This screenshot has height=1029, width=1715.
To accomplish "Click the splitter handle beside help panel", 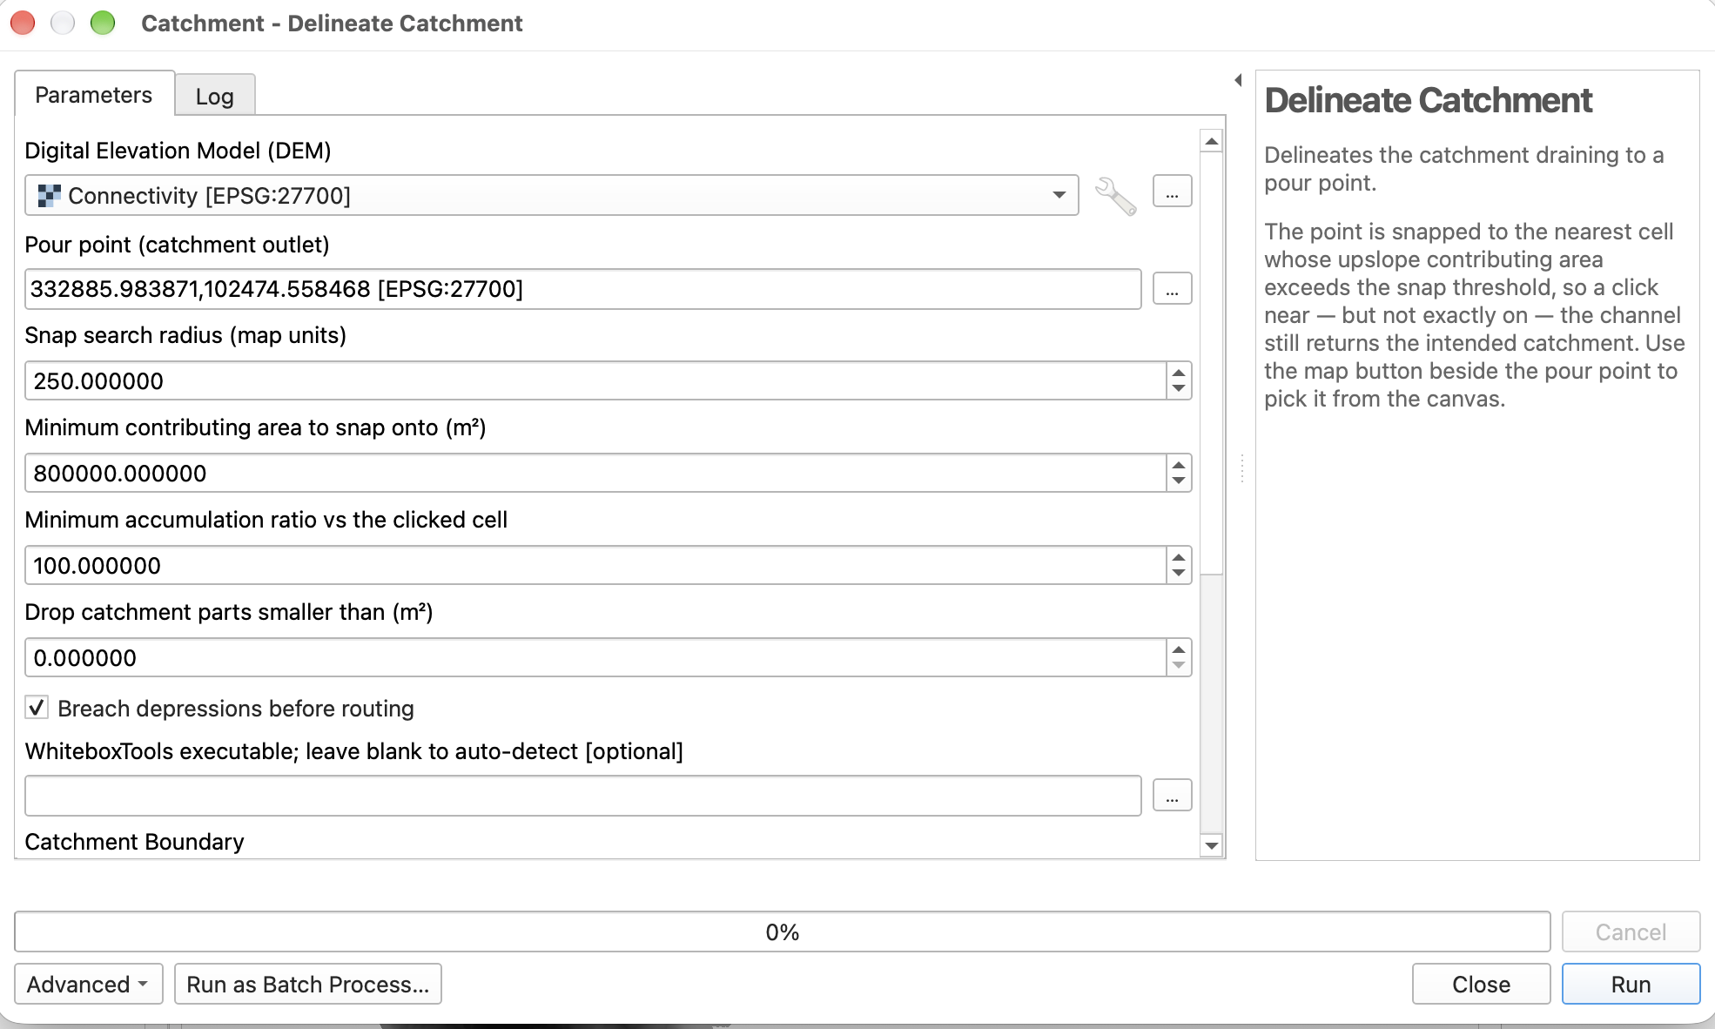I will click(1241, 468).
